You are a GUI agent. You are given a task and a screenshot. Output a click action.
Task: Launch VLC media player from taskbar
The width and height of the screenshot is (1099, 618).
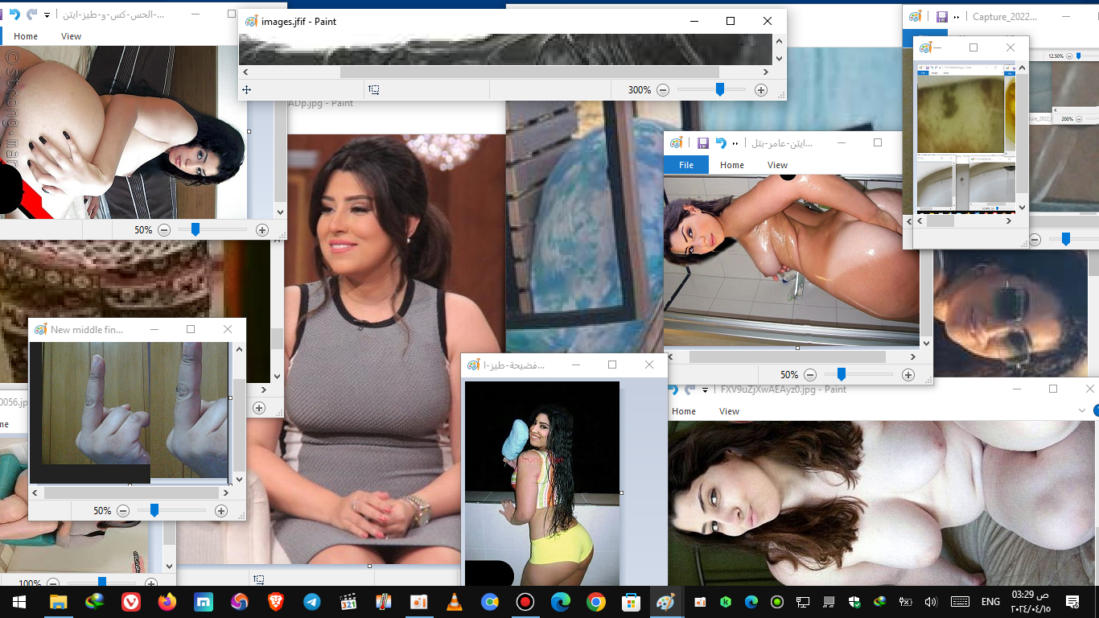[454, 602]
